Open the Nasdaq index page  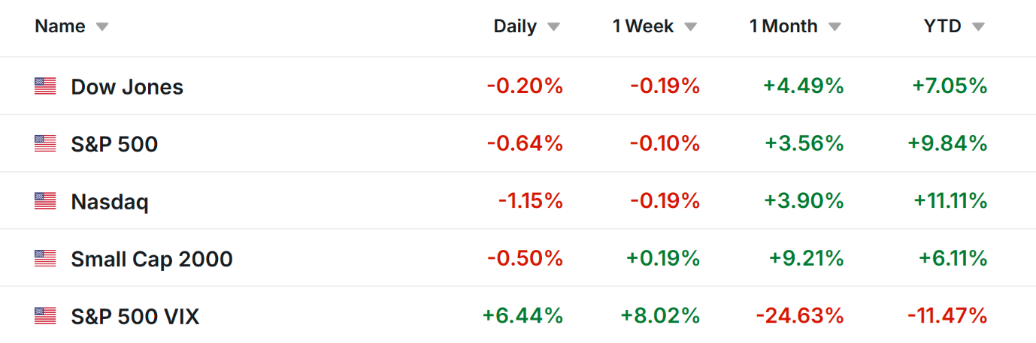tap(110, 201)
